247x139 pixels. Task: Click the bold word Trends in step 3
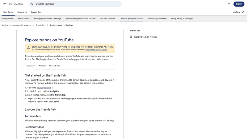(58, 95)
